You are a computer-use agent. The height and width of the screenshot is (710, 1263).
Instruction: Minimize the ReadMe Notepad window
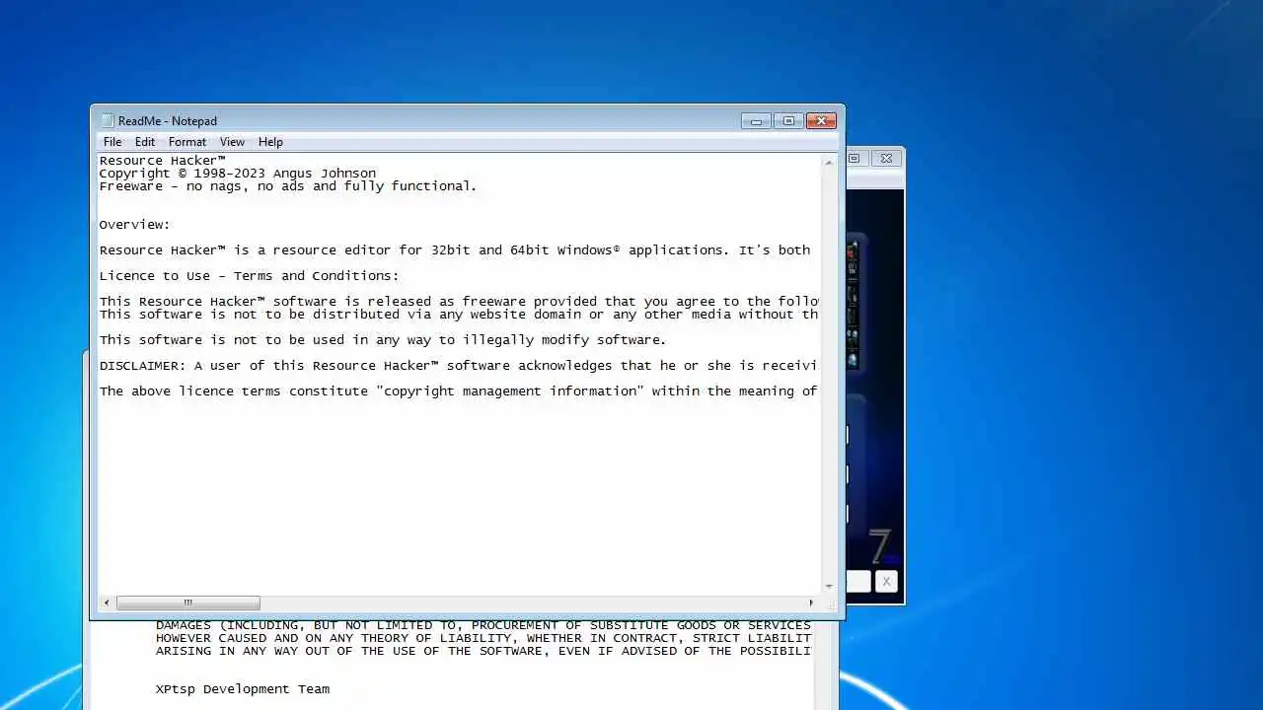click(x=756, y=121)
